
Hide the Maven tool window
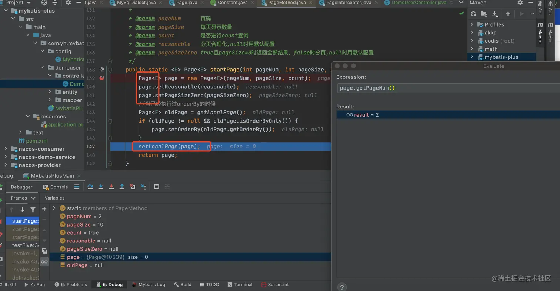click(x=530, y=3)
